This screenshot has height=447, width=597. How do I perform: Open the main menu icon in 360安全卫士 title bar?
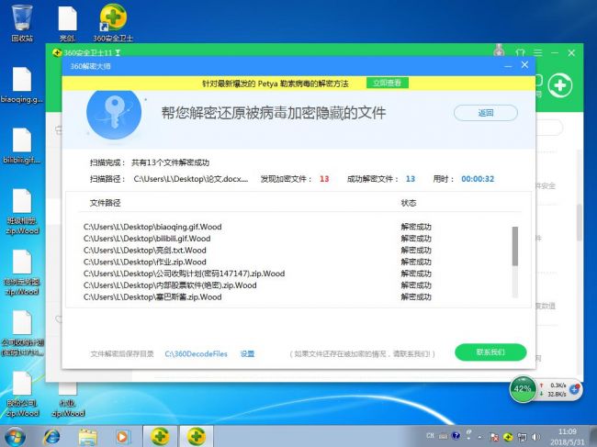tap(537, 52)
